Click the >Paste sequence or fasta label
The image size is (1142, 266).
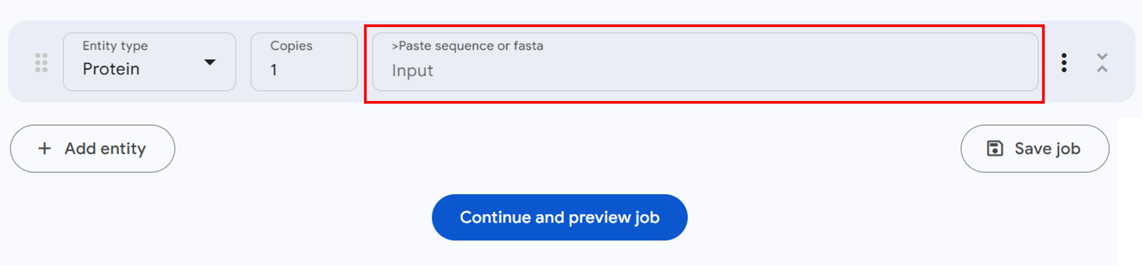pyautogui.click(x=468, y=46)
